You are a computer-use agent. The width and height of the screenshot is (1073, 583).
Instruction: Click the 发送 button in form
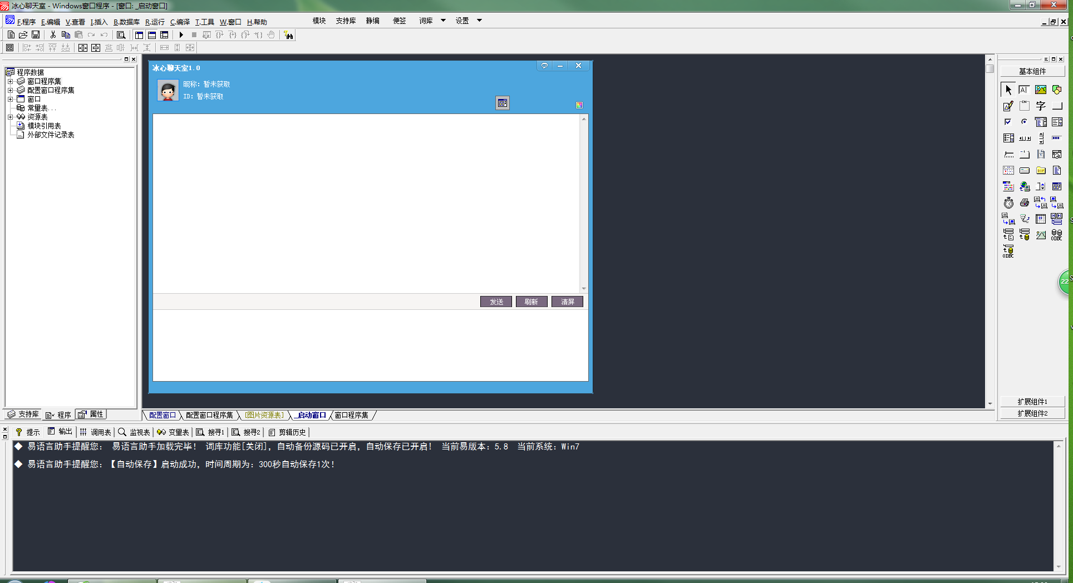coord(496,302)
